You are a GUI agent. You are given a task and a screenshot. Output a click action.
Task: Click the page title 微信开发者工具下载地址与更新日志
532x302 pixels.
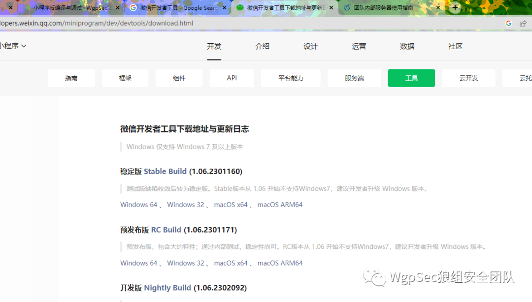(185, 129)
